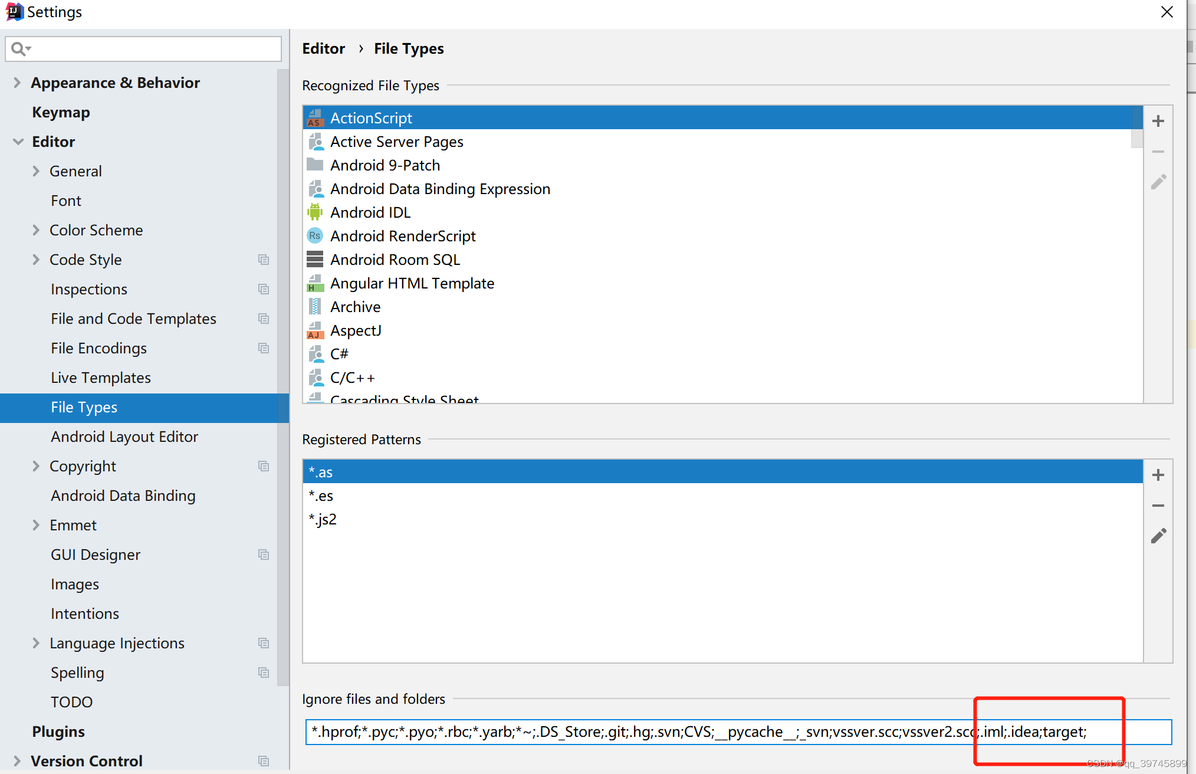The height and width of the screenshot is (774, 1196).
Task: Select Android RenderScript file type
Action: point(403,236)
